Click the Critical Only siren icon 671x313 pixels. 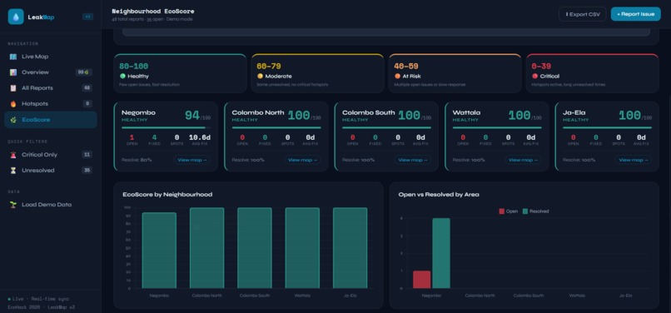(x=13, y=155)
